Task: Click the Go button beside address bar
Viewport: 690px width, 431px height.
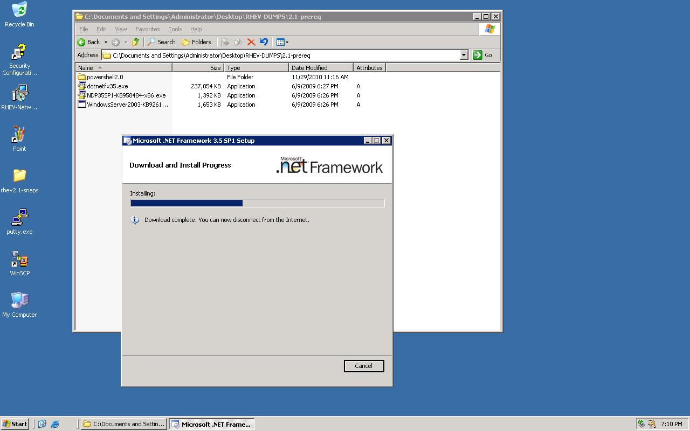Action: [482, 55]
